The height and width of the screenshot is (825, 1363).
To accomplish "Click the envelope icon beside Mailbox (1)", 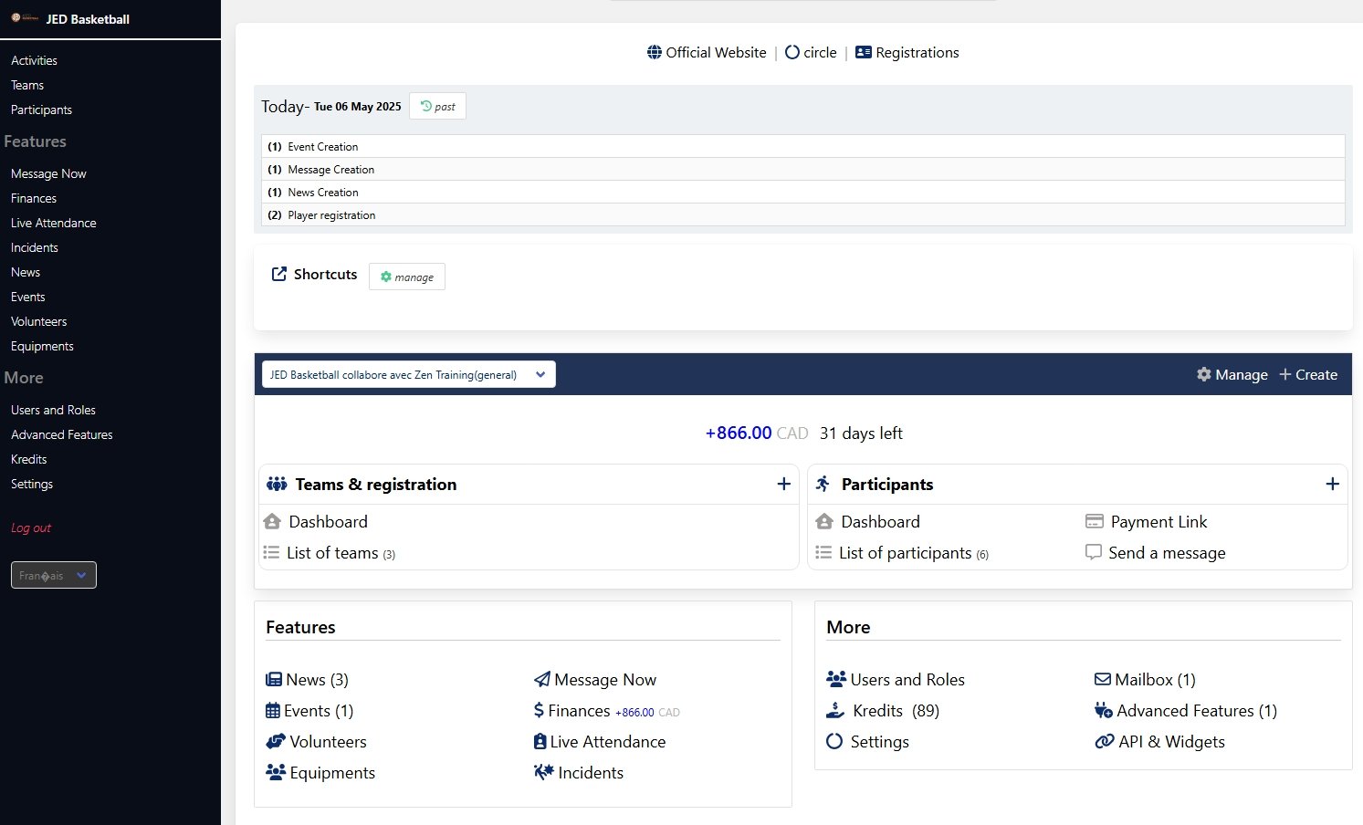I will (1103, 679).
